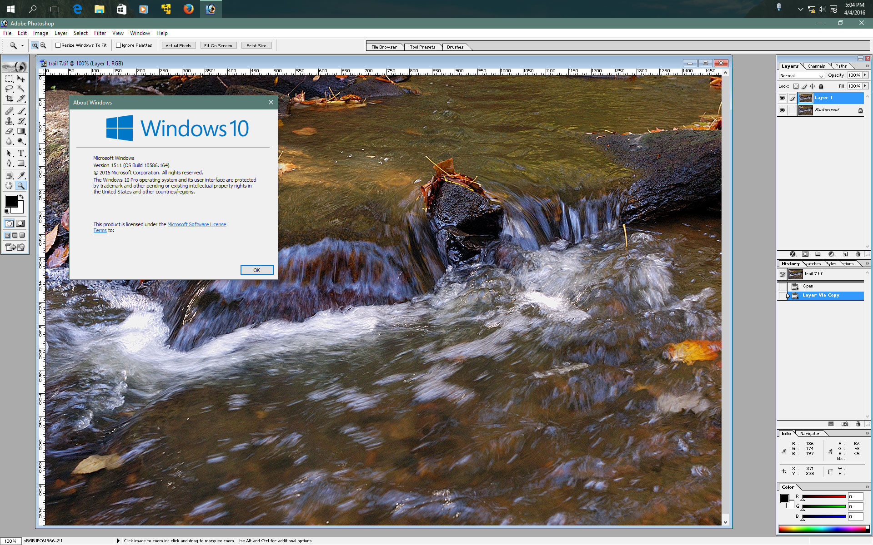This screenshot has height=545, width=873.
Task: Select the Eyedropper tool
Action: 21,175
